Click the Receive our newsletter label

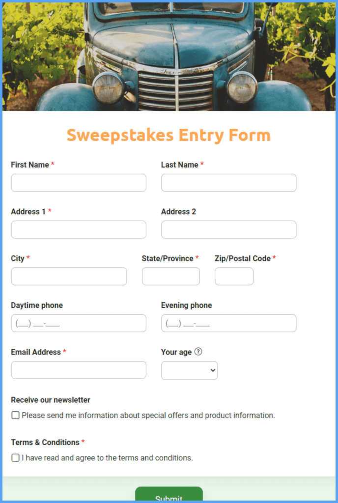tap(51, 400)
